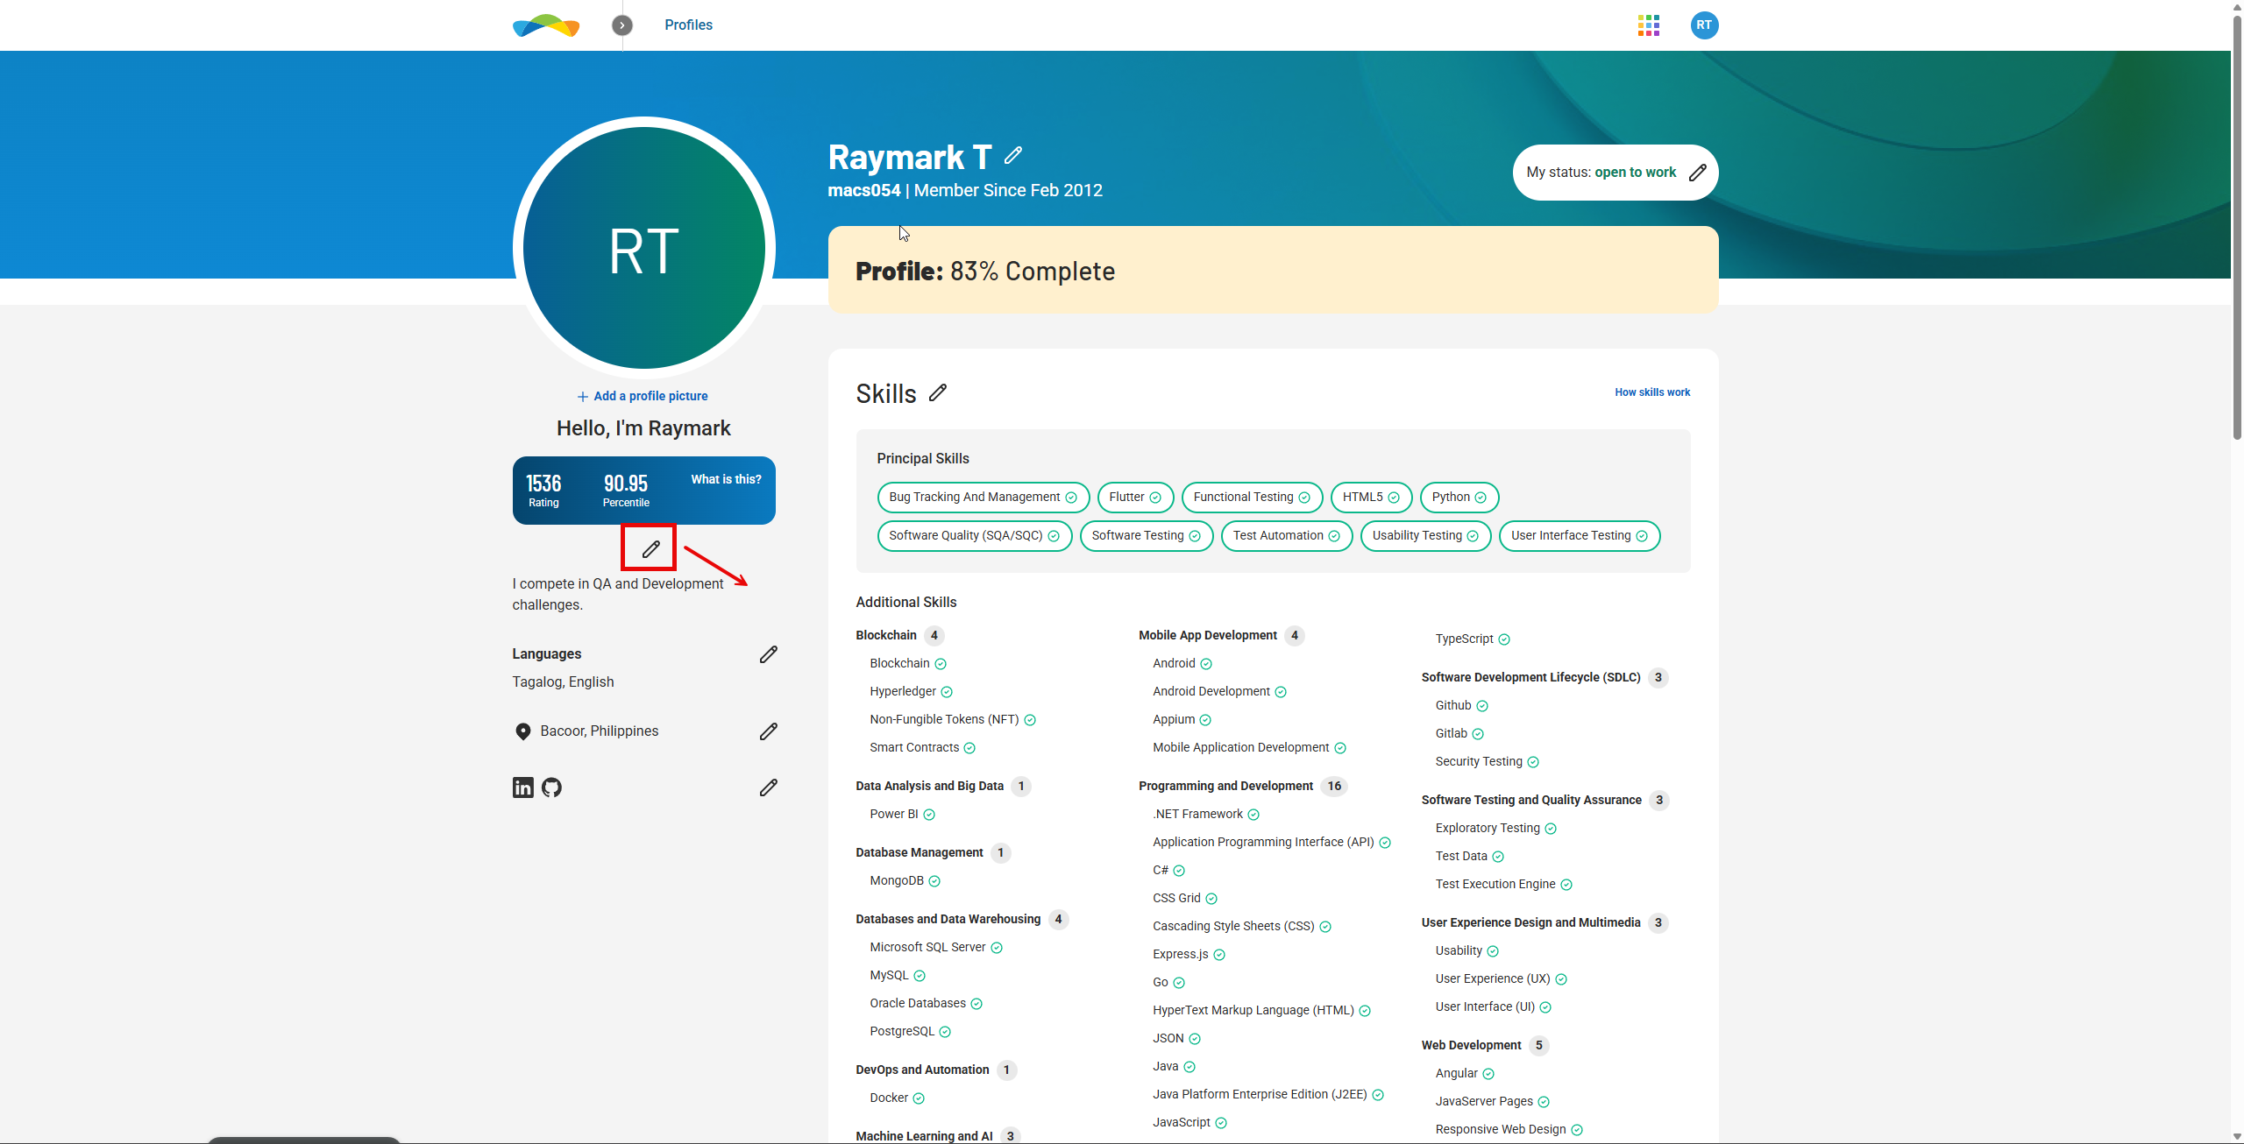
Task: Open the GitHub profile icon
Action: (x=551, y=787)
